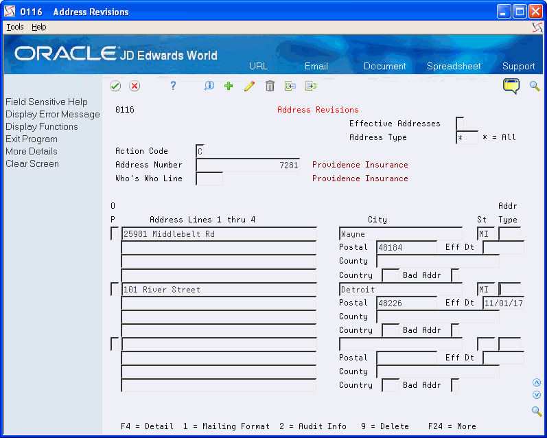Click the City field containing Detroit

pyautogui.click(x=401, y=290)
